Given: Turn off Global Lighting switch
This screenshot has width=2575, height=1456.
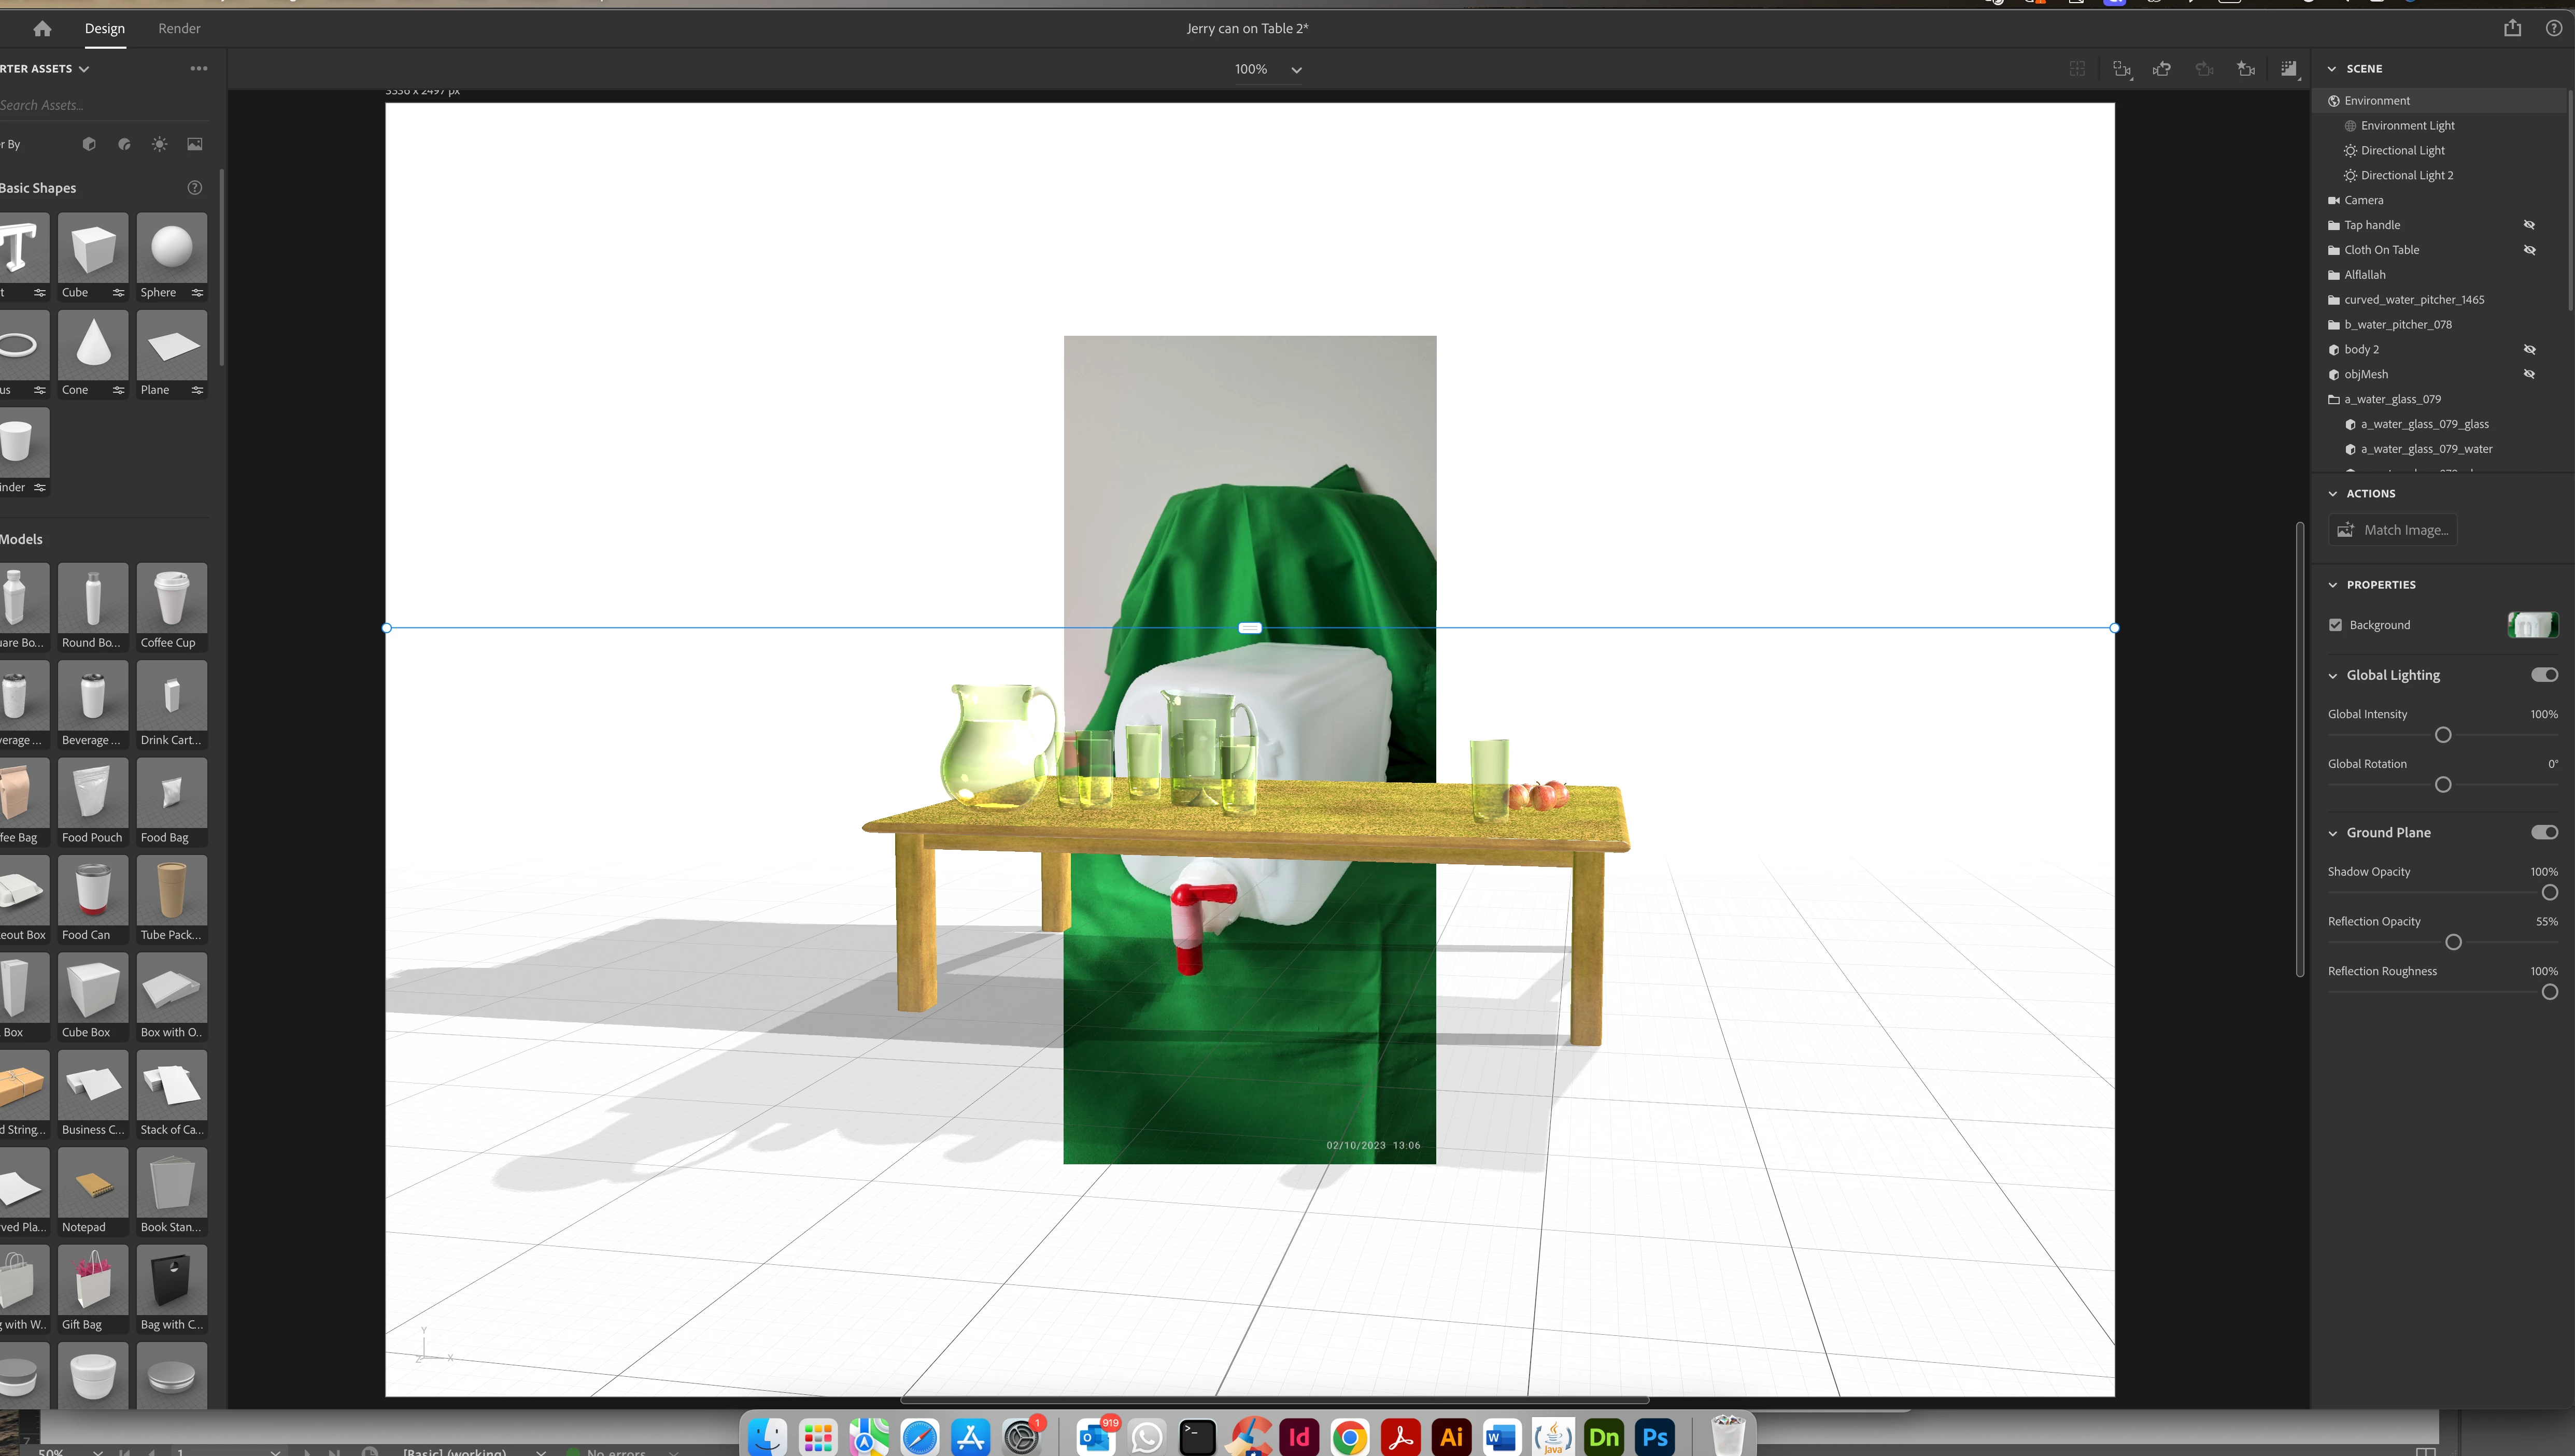Looking at the screenshot, I should [x=2544, y=675].
